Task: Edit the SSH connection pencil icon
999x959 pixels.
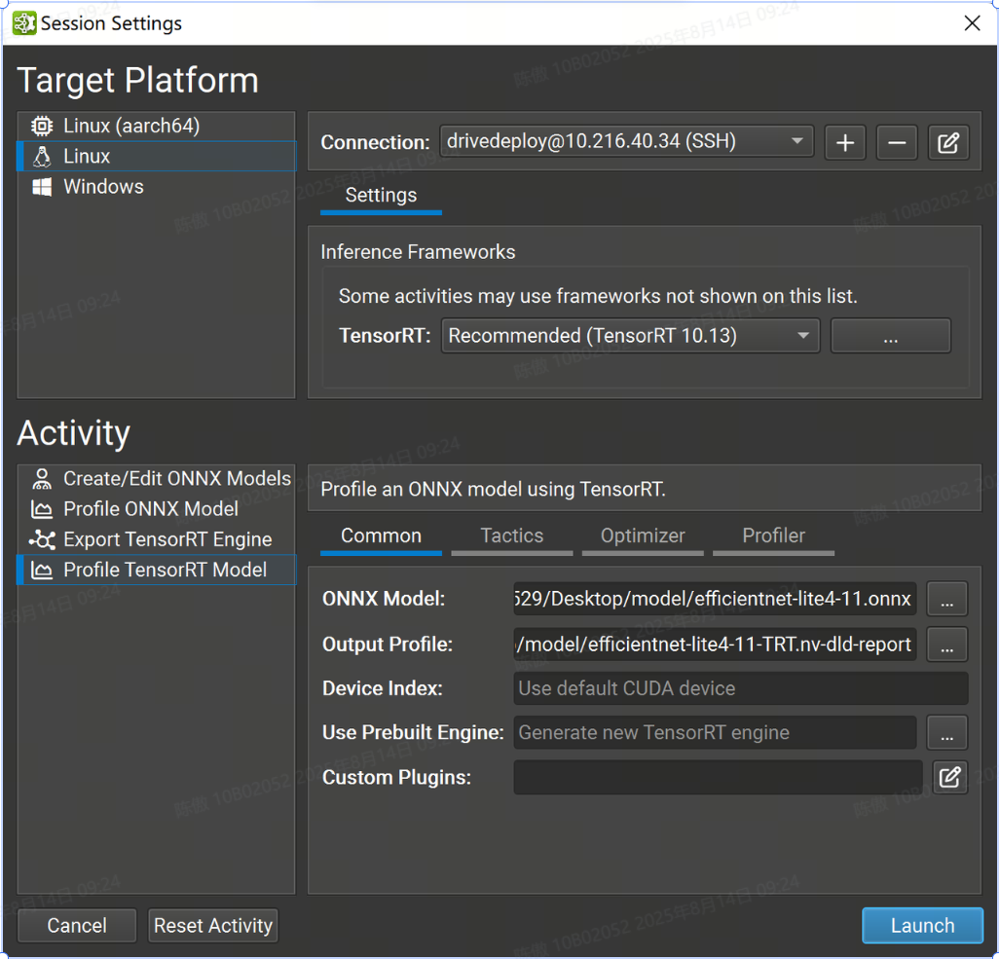Action: tap(948, 142)
